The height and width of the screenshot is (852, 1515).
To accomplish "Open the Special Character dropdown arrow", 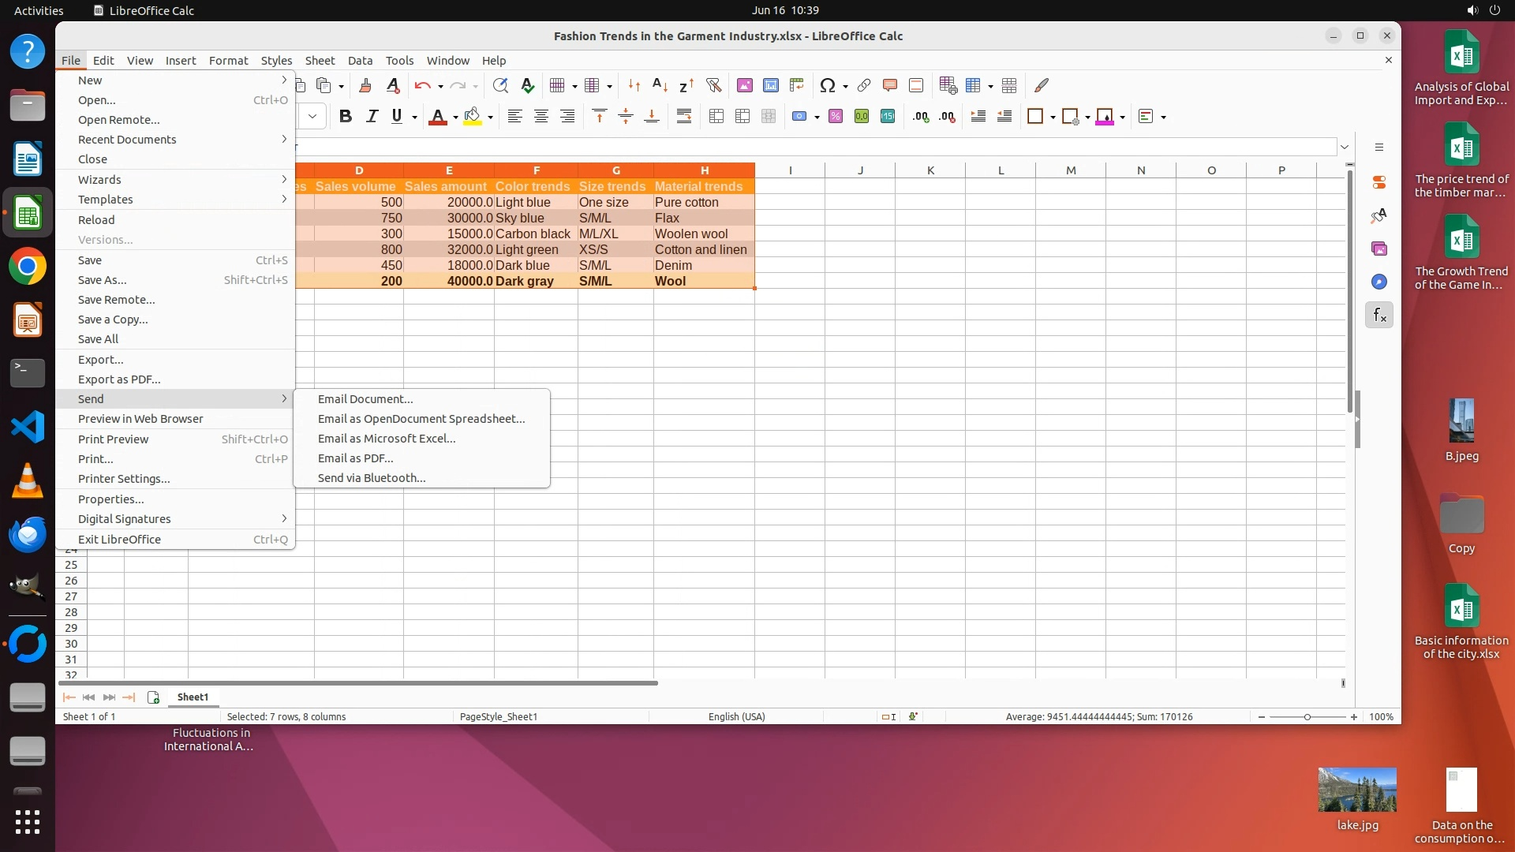I will click(x=846, y=86).
